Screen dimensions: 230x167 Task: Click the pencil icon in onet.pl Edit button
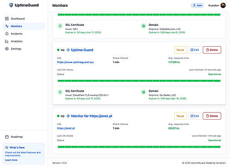192,116
